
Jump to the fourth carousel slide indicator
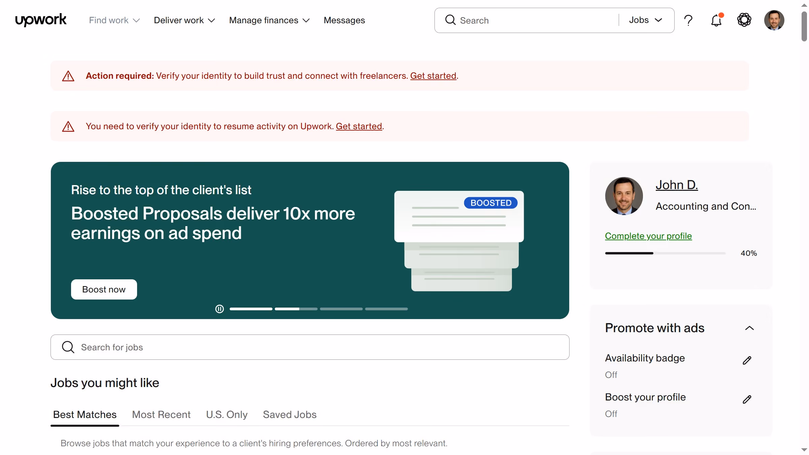click(386, 309)
